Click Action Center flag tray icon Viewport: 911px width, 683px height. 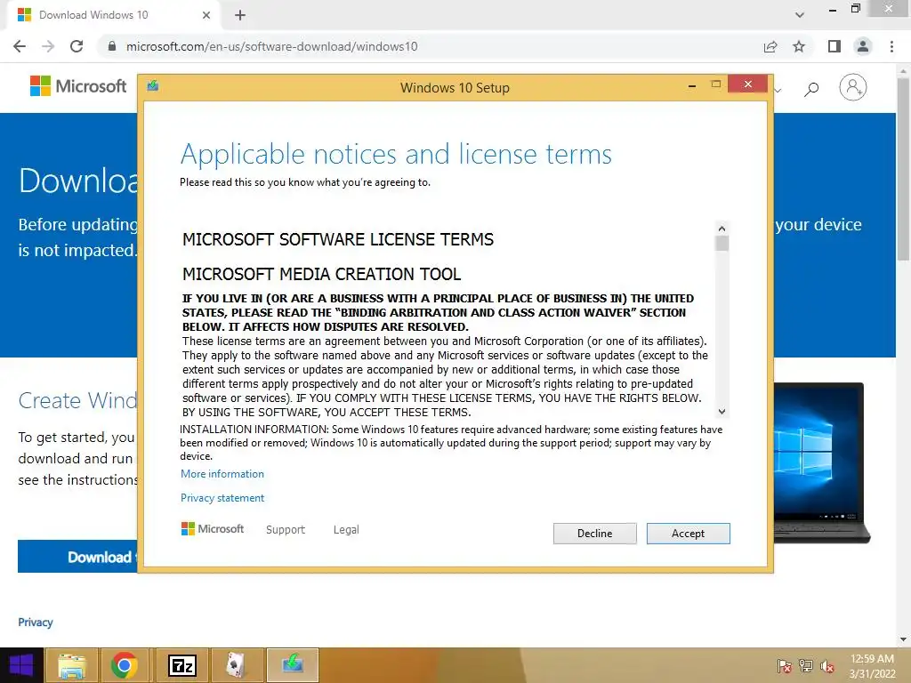point(784,666)
